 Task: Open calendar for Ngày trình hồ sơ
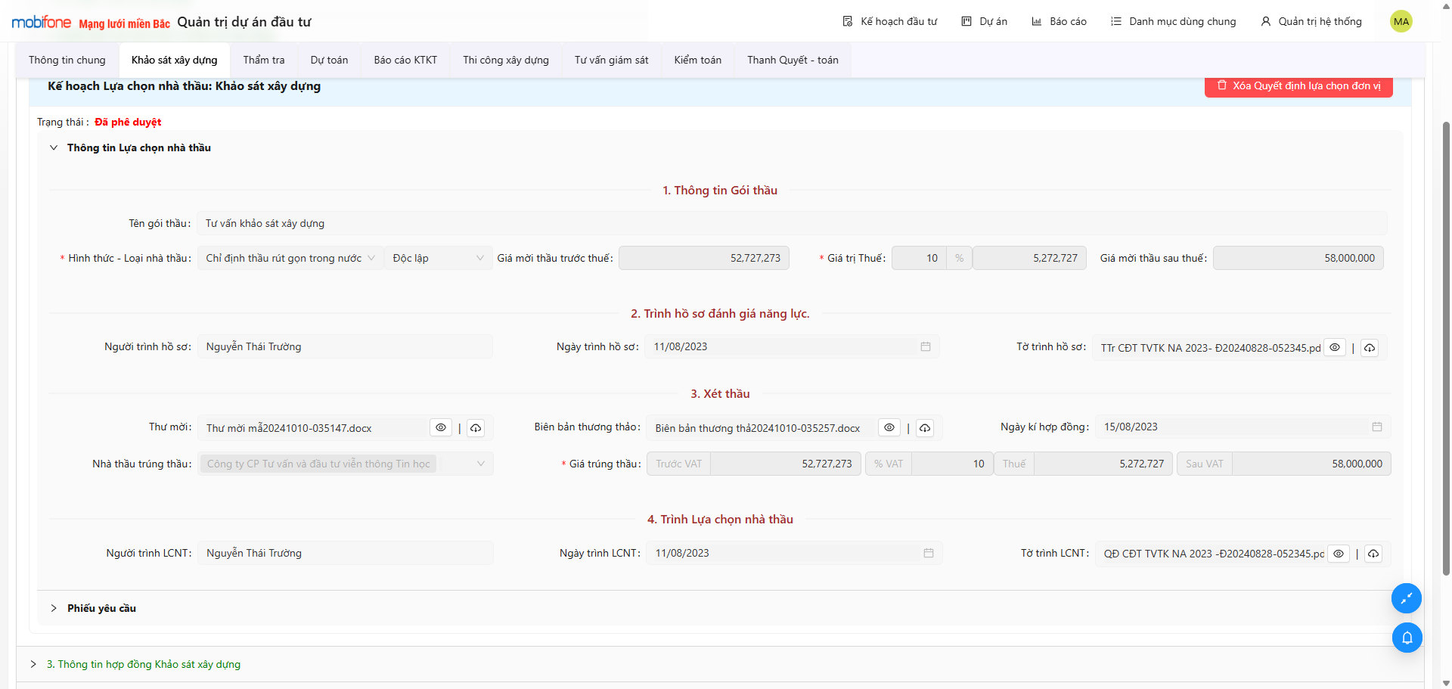point(925,346)
